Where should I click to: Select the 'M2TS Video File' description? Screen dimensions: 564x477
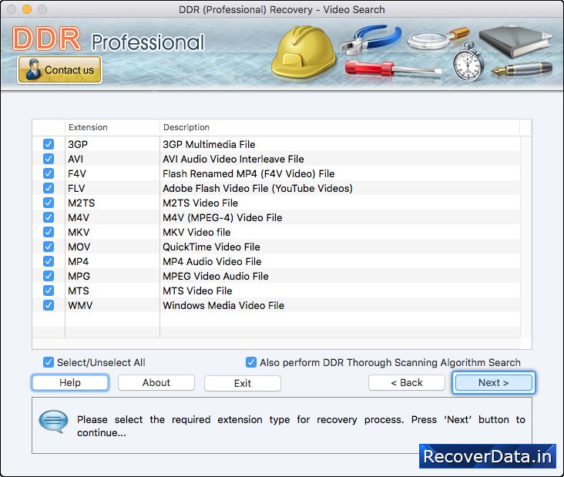[x=200, y=203]
